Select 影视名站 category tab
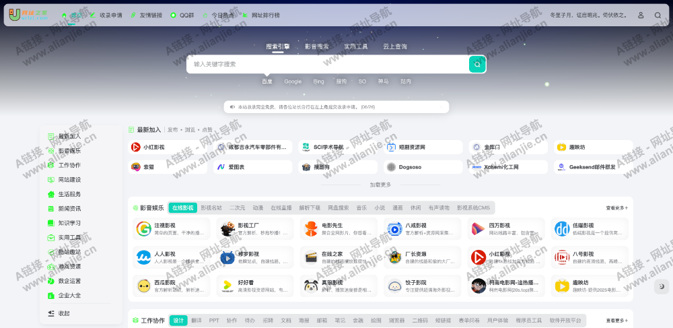673x328 pixels. (211, 208)
